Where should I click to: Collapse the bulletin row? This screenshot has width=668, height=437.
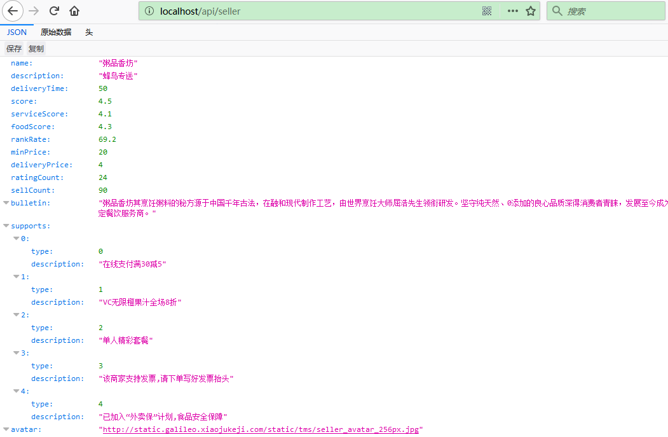[6, 203]
